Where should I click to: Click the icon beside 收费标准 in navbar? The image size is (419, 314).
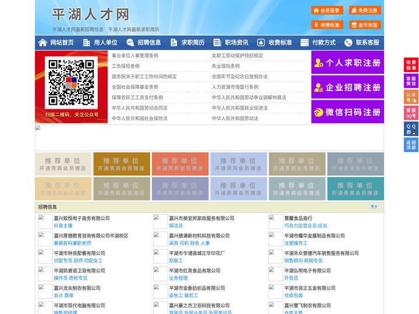261,42
